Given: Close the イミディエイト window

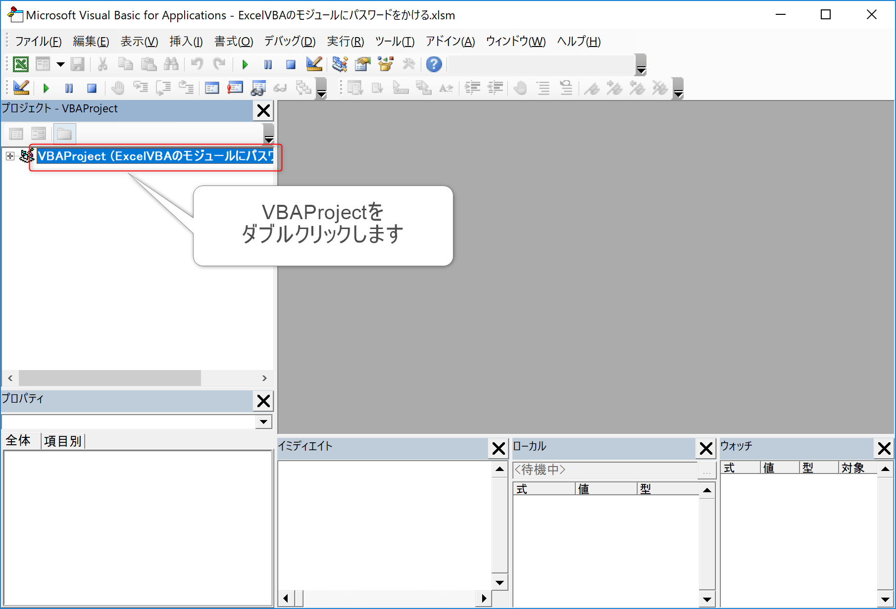Looking at the screenshot, I should click(x=498, y=448).
